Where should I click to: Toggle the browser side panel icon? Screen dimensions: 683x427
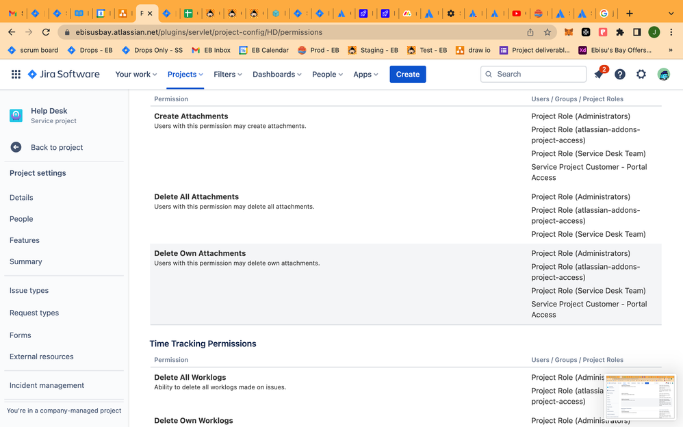637,31
